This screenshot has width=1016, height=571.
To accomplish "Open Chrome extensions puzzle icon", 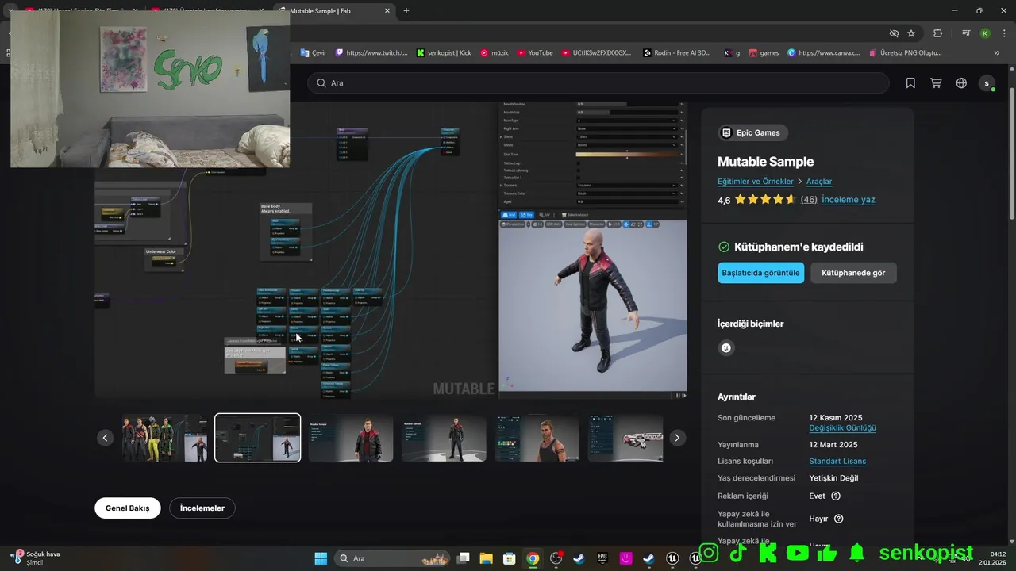I will click(937, 33).
